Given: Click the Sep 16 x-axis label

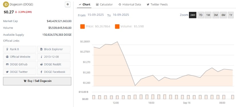Looking at the screenshot, I should point(187,103).
